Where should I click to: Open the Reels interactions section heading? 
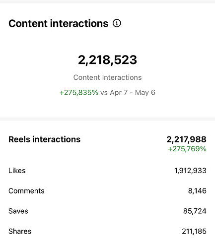44,139
